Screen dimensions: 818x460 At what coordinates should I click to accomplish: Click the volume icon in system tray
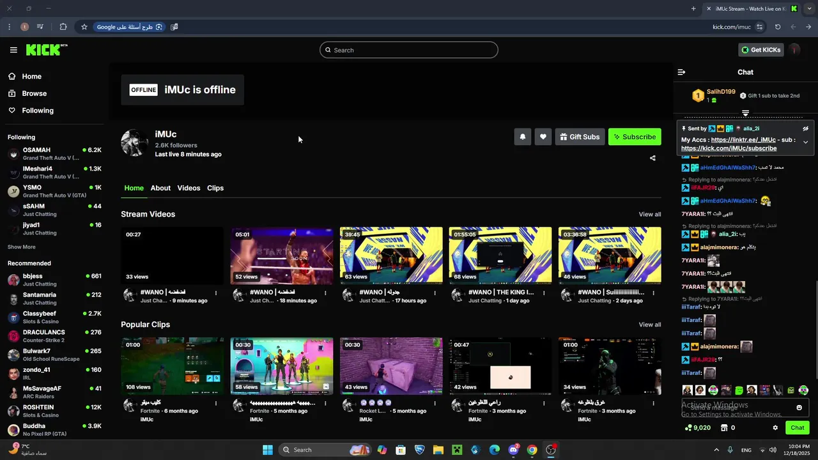773,450
